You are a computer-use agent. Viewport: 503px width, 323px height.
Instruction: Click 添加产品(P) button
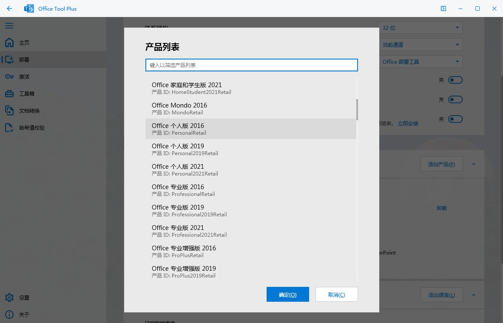pyautogui.click(x=441, y=164)
